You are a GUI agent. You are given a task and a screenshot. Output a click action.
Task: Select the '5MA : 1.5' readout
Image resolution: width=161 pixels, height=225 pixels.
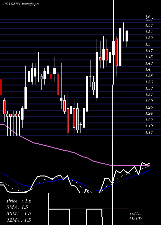[x=17, y=207]
